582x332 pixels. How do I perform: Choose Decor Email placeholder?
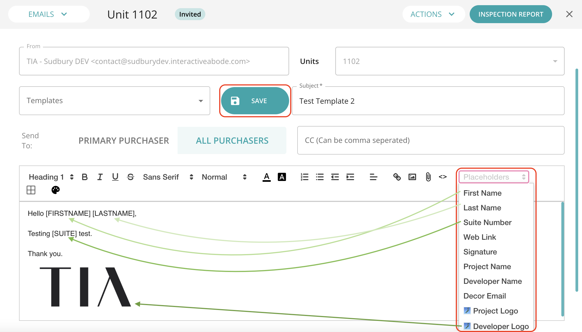(485, 296)
